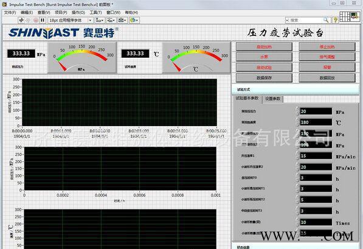Viewport: 363px width, 249px height.
Task: Click the search field in the toolbar
Action: coord(306,20)
